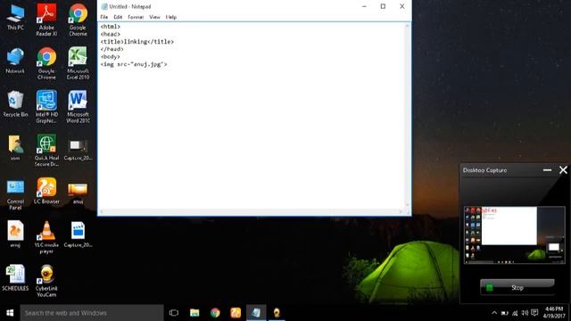Select the Adobe Reader XI desktop shortcut
The height and width of the screenshot is (321, 571).
46,20
